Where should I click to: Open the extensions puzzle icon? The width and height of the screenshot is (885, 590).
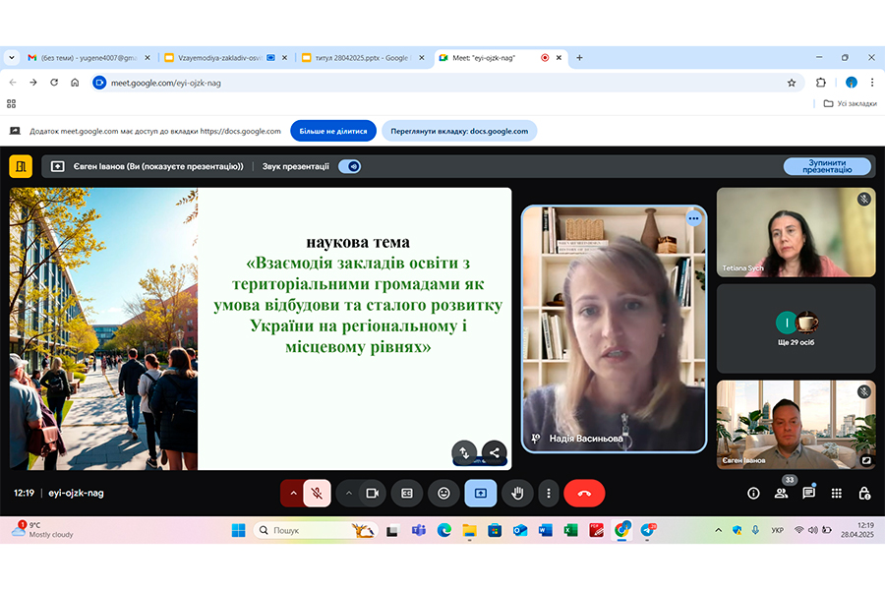coord(821,83)
